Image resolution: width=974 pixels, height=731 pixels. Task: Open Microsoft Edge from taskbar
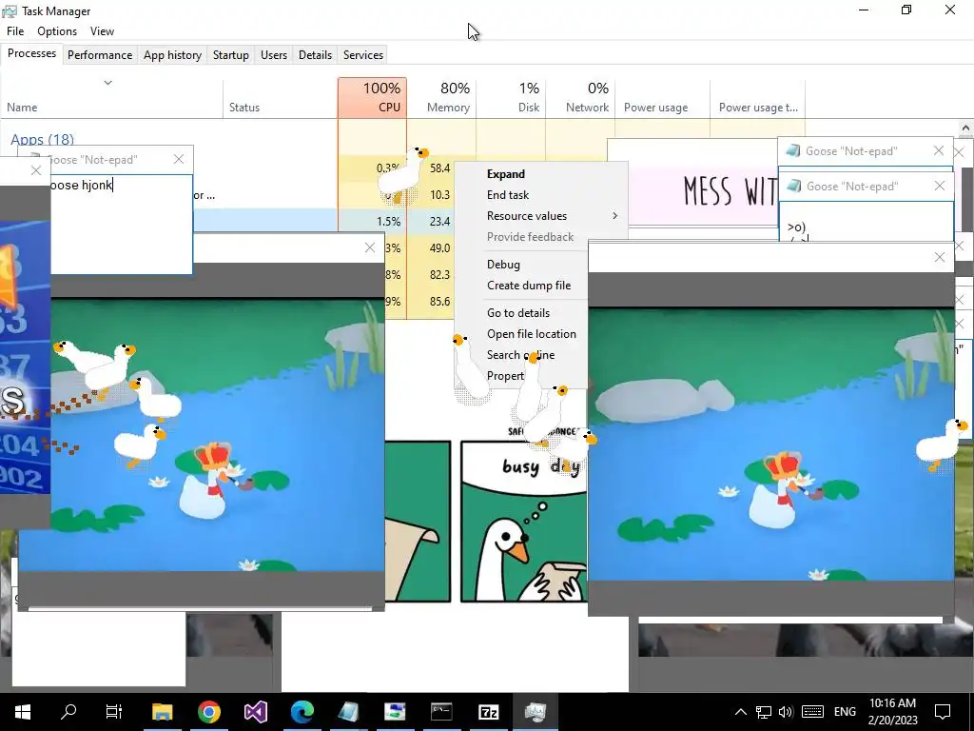pos(302,711)
